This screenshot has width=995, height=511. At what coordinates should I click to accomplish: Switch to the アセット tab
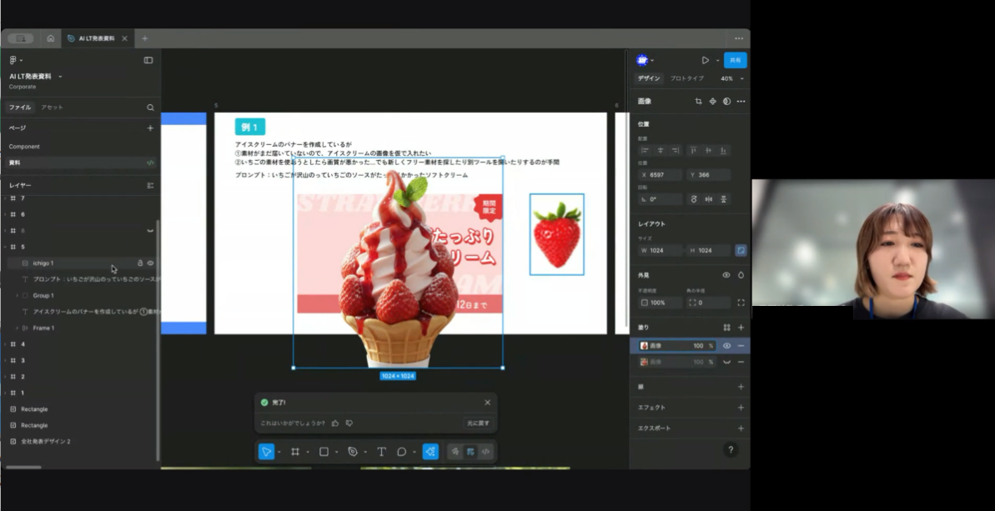[52, 108]
